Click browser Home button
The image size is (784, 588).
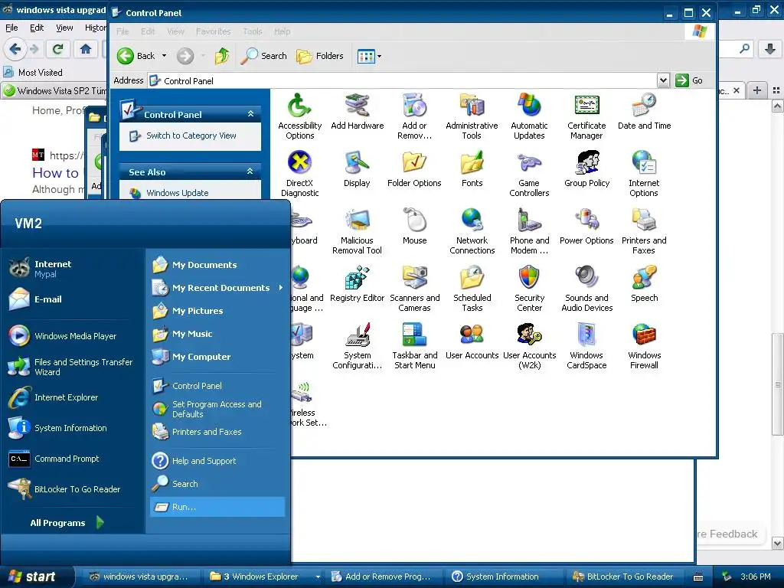point(86,49)
